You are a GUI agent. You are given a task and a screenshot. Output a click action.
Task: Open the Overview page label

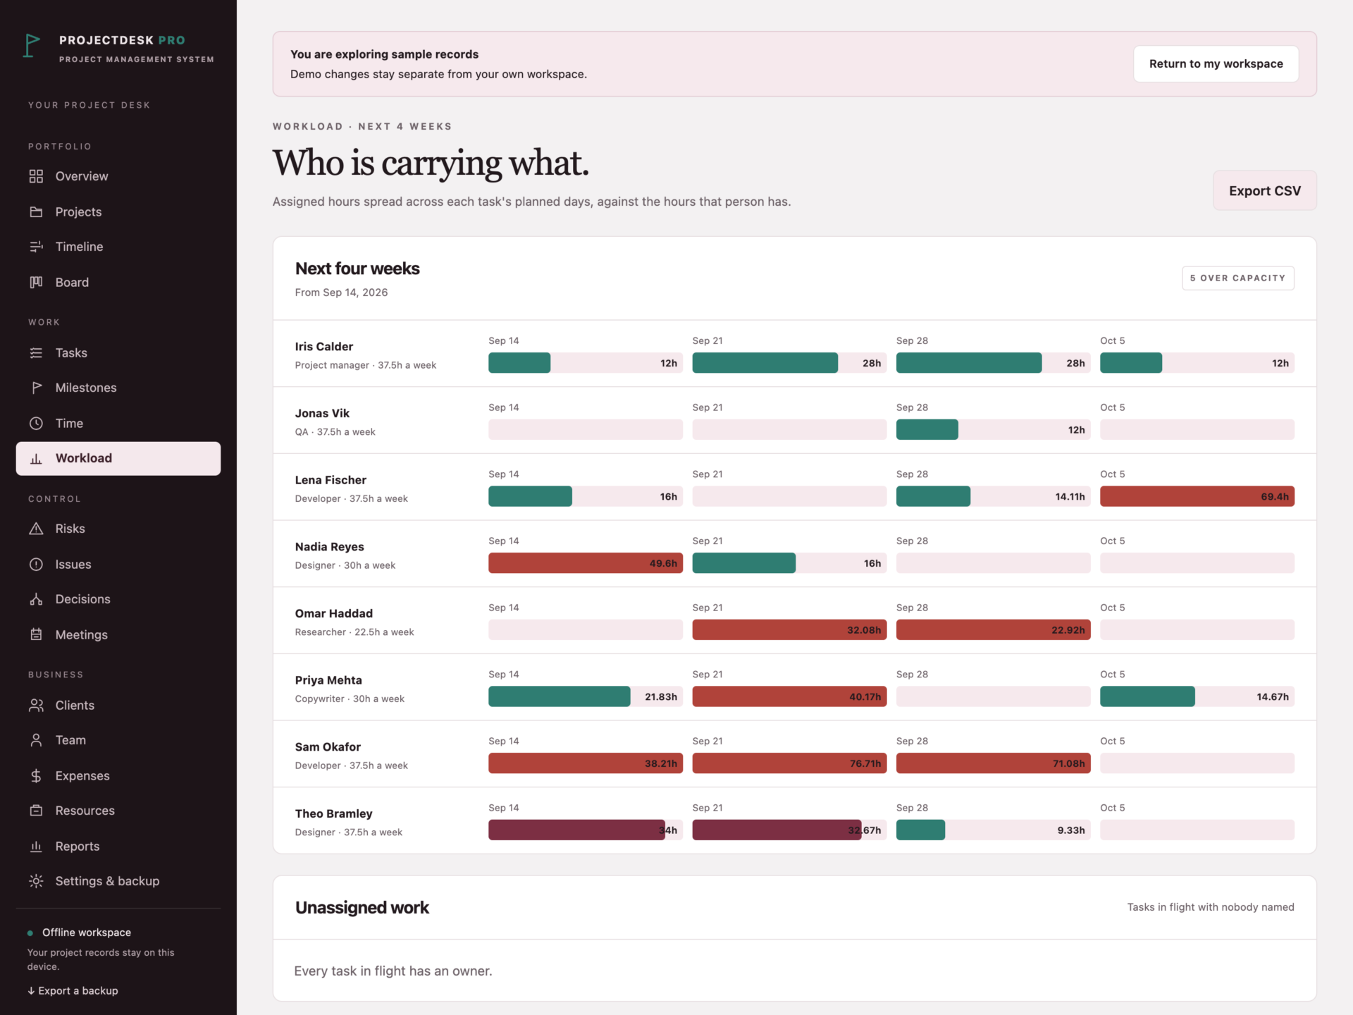coord(82,176)
